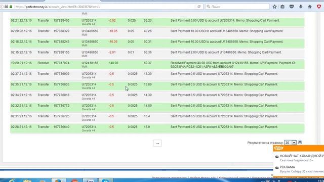324x182 pixels.
Task: Click the Pocket save icon
Action: [292, 7]
